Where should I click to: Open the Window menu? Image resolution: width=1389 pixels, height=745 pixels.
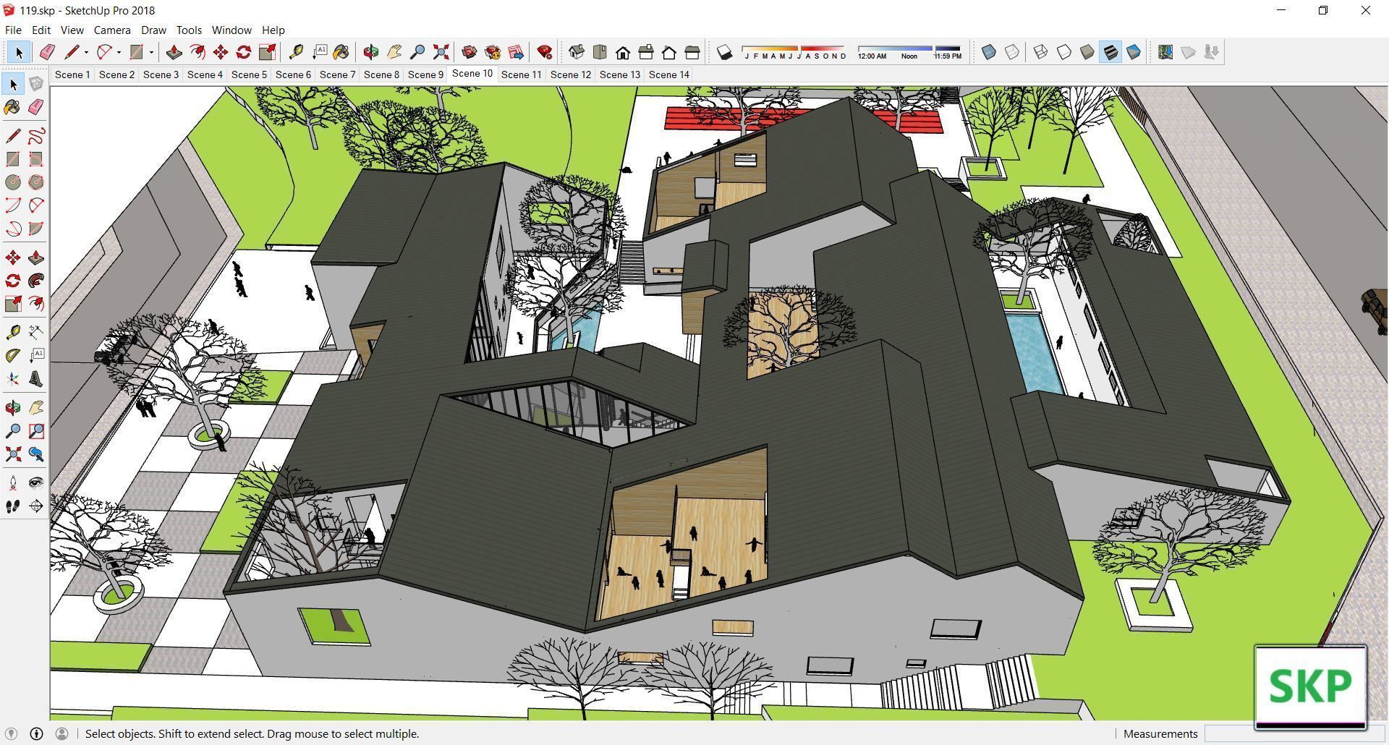(x=231, y=30)
